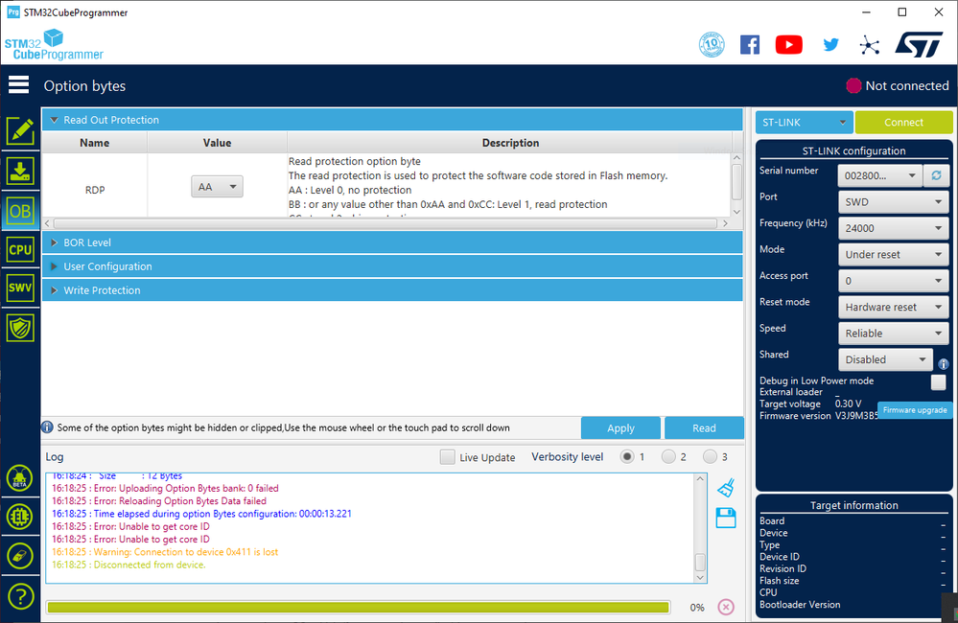Click the option bytes hint info icon

(47, 427)
